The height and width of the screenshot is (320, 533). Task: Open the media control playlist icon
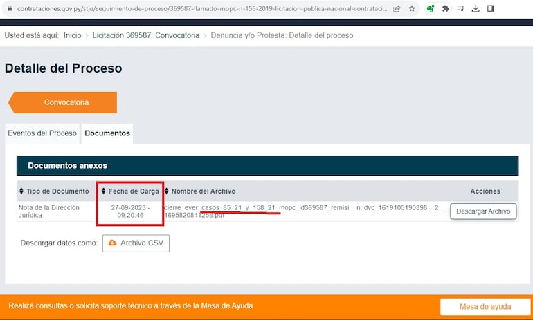pos(461,9)
